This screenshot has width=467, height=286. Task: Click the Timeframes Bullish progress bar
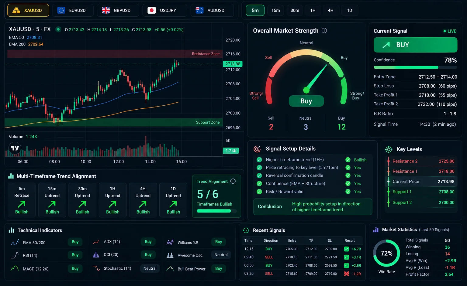[x=217, y=211]
